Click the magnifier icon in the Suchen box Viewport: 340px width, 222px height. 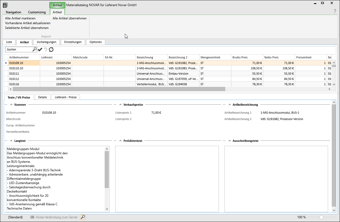point(34,49)
